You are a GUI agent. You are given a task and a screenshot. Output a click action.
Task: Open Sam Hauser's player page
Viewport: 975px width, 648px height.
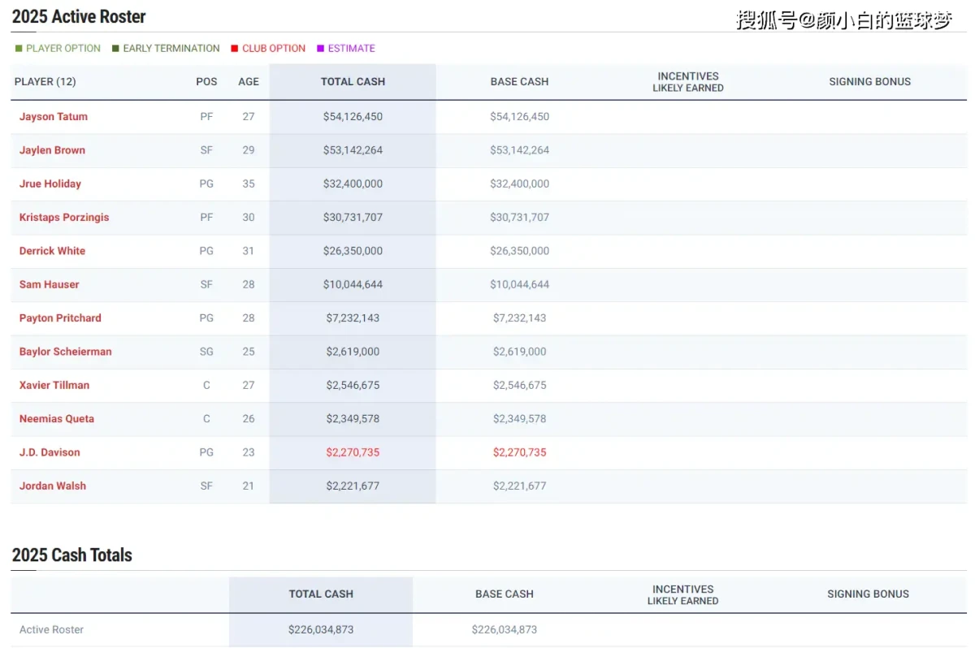50,284
